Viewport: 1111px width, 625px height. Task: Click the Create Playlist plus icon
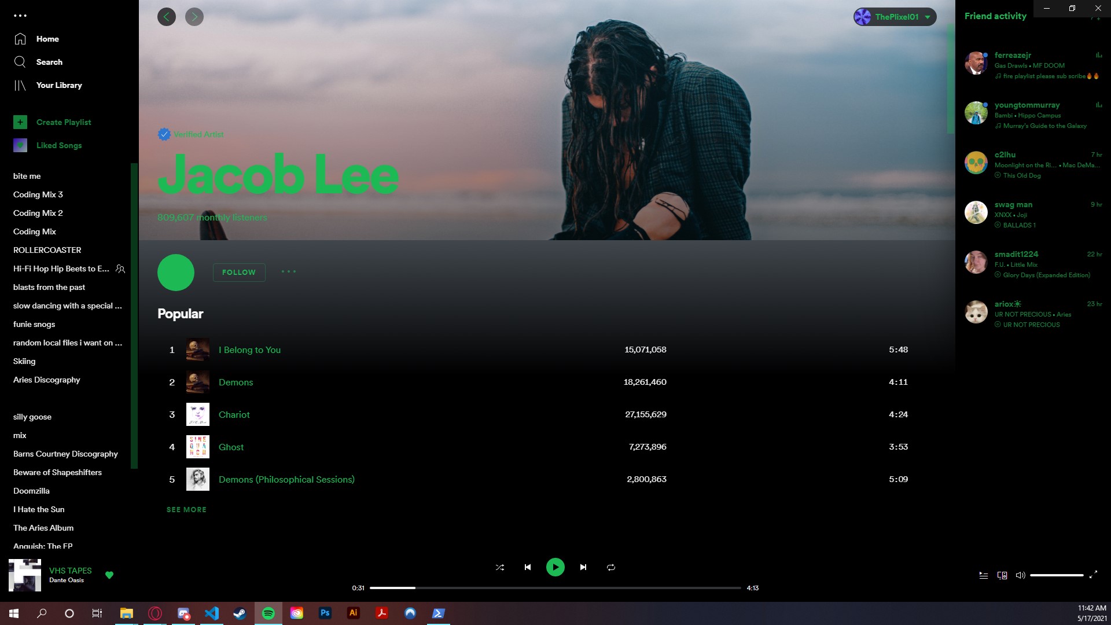pyautogui.click(x=20, y=122)
